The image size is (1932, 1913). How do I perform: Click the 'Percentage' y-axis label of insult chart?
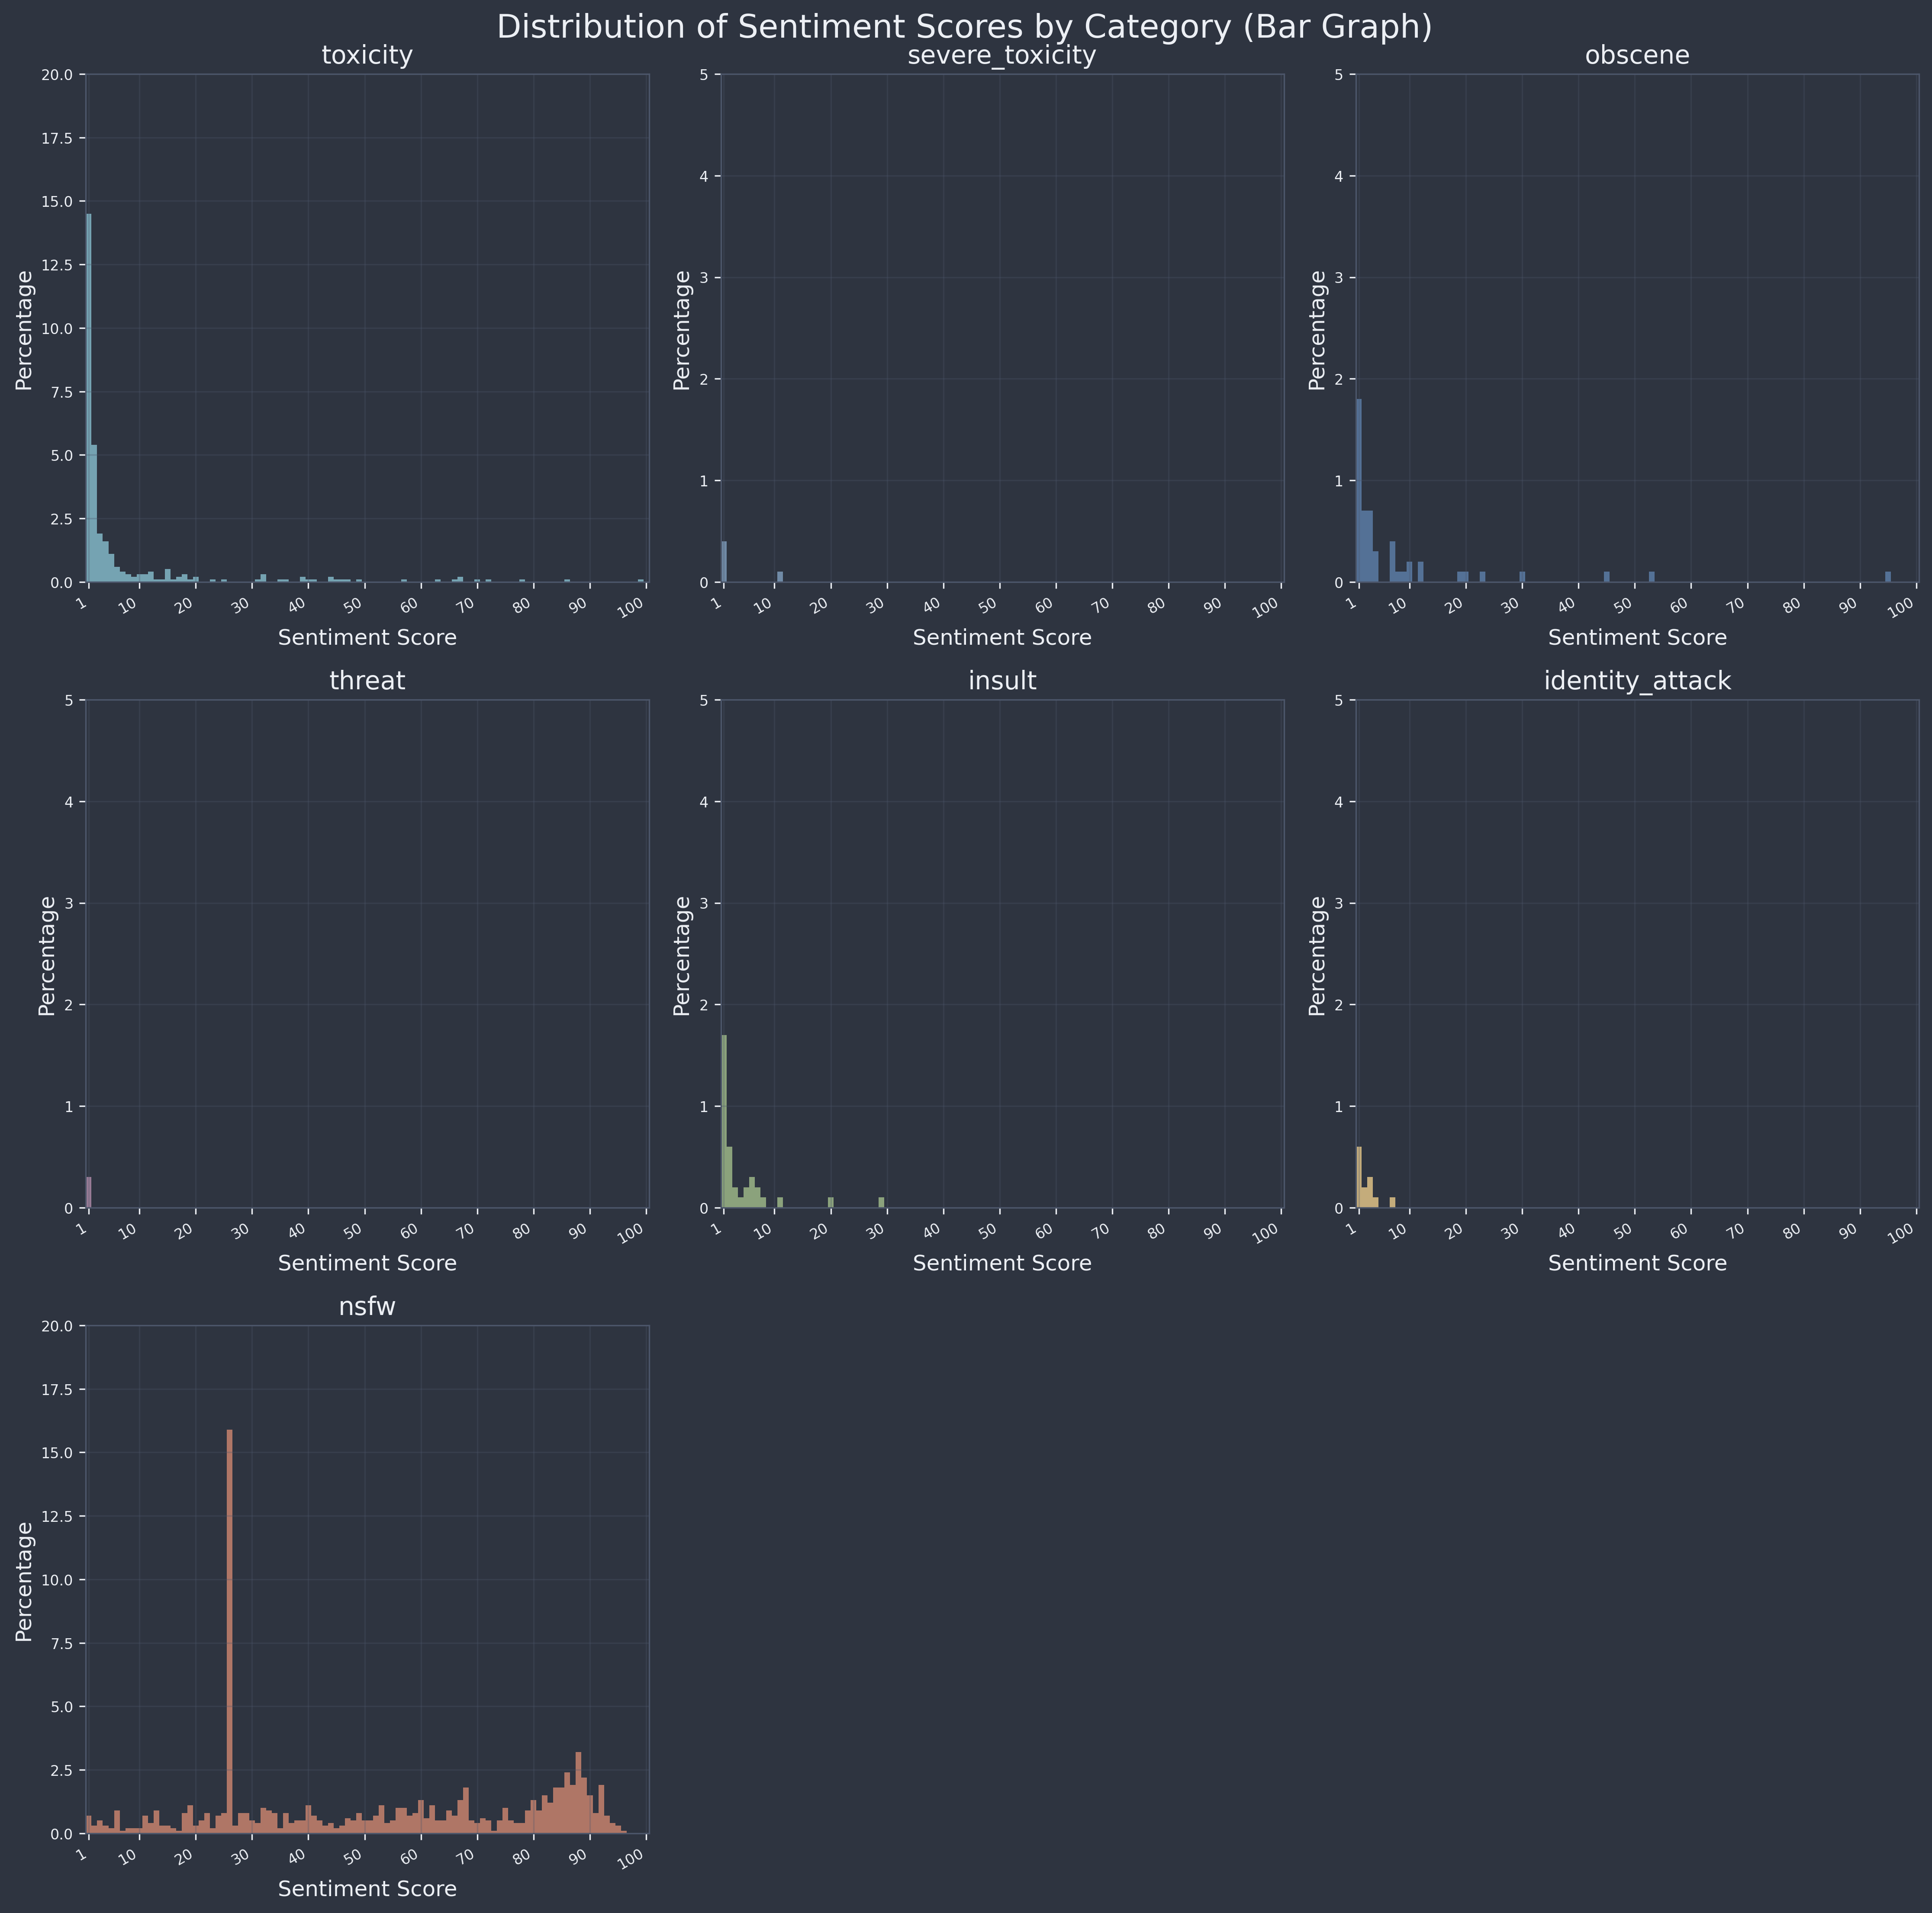(x=683, y=955)
